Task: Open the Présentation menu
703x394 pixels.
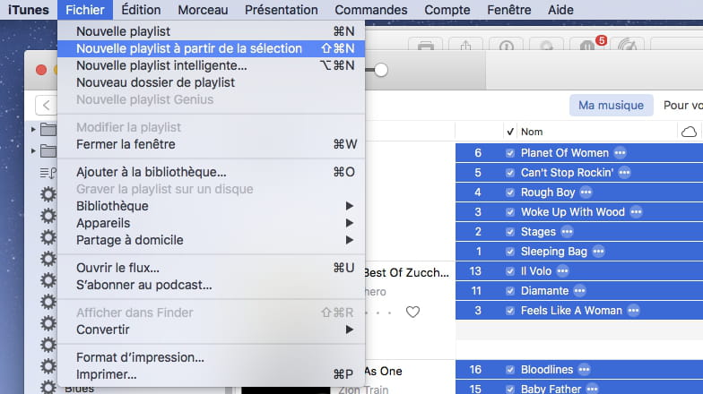Action: 282,10
